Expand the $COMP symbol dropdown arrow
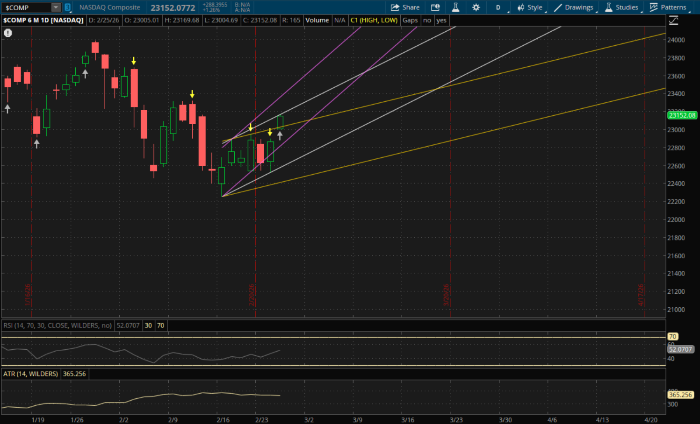 pos(56,7)
